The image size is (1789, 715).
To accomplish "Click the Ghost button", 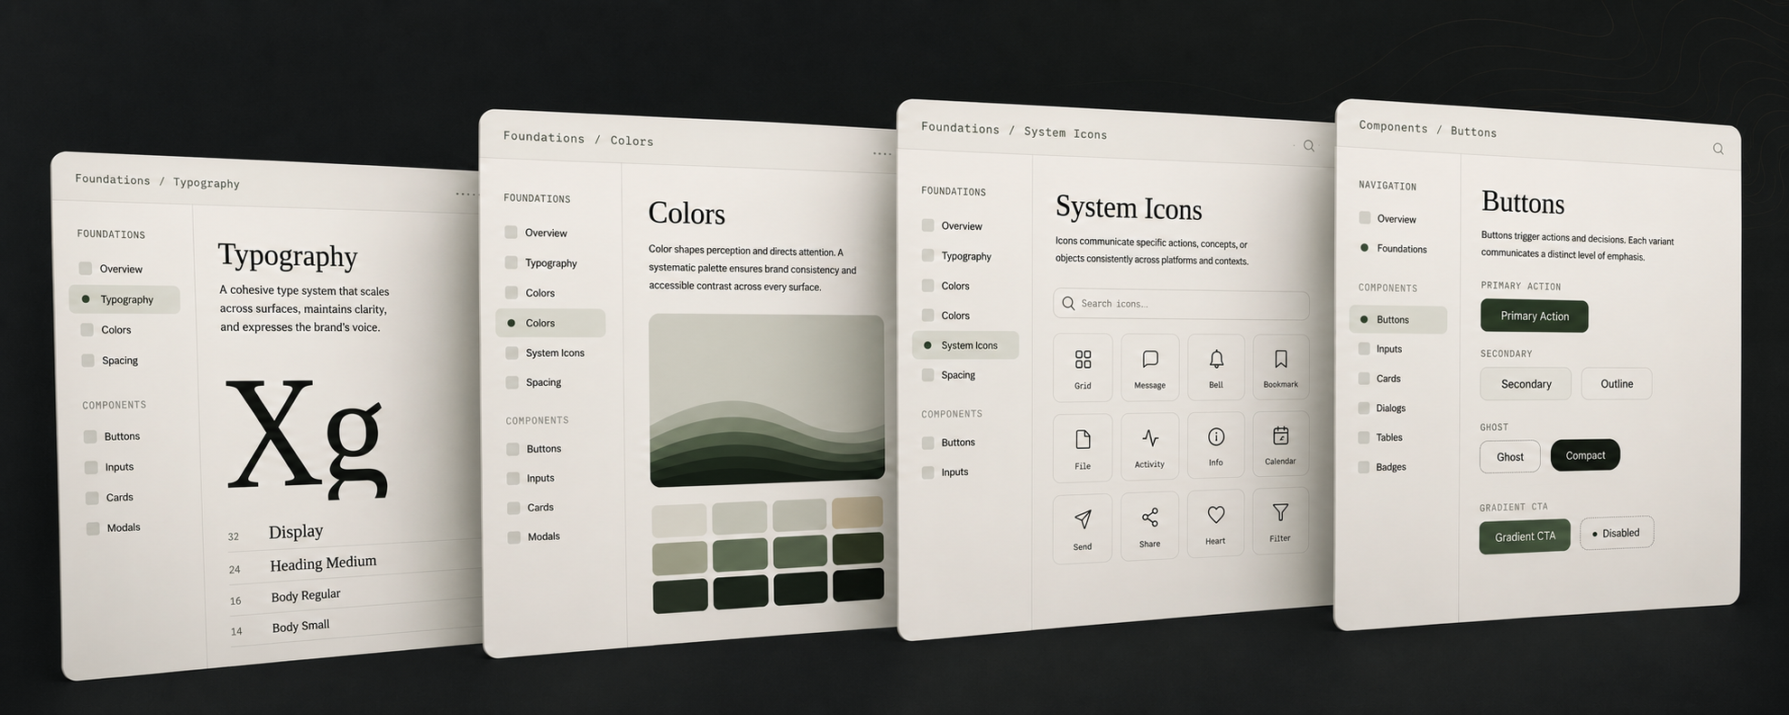I will pyautogui.click(x=1509, y=456).
